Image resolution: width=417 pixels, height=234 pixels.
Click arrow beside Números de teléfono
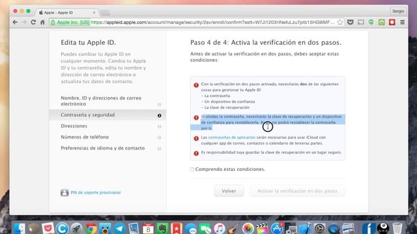coord(159,138)
